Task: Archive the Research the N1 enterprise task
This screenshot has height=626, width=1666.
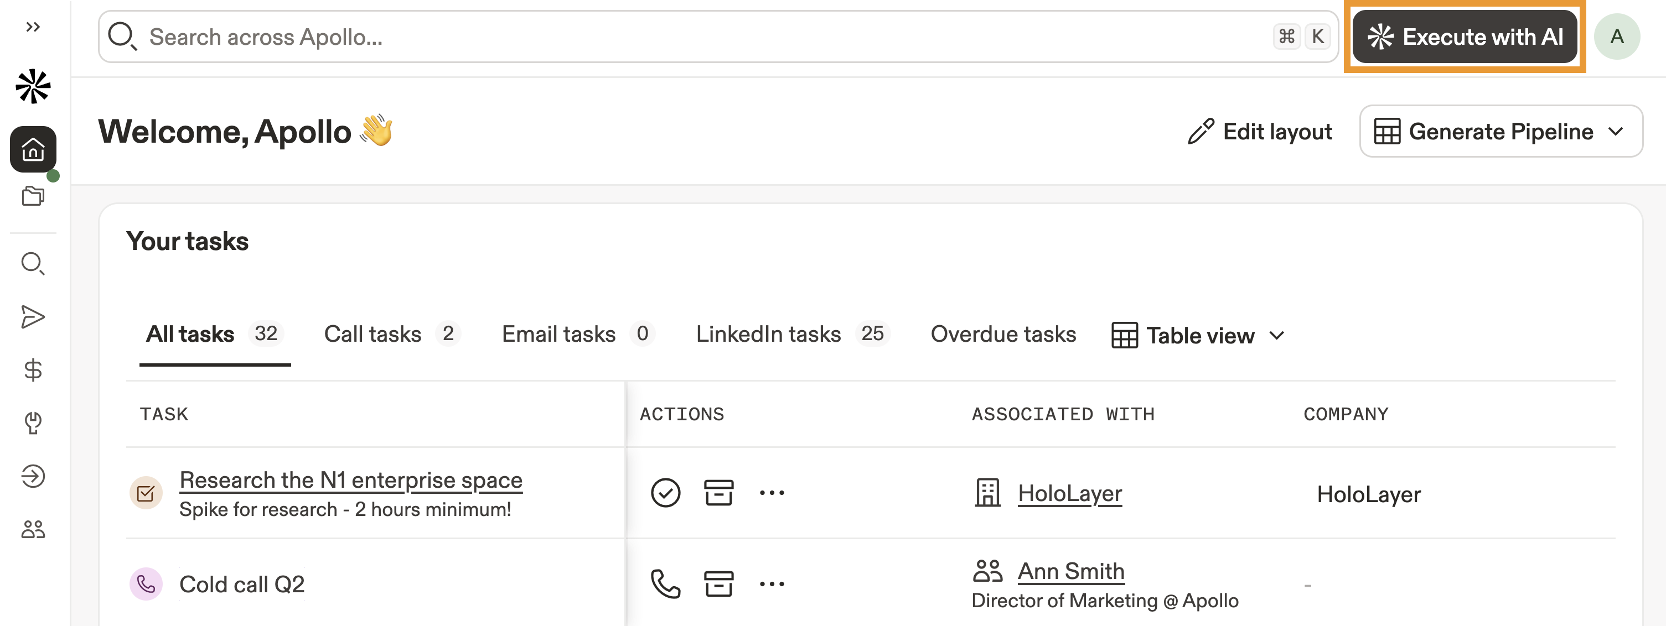Action: 718,493
